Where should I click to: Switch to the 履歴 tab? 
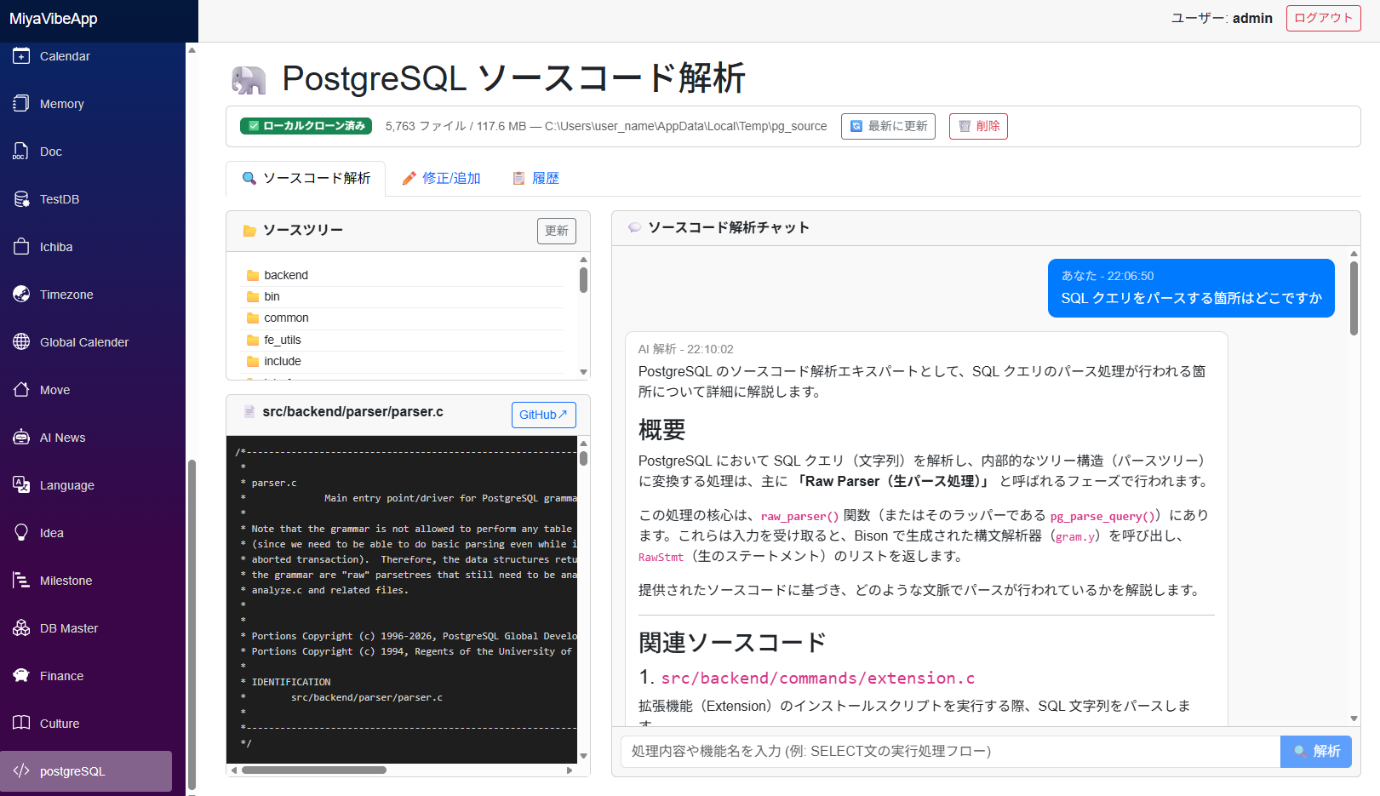[535, 178]
